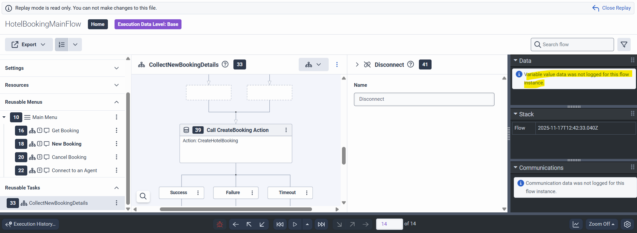This screenshot has height=233, width=637.
Task: Open New Booking more options
Action: 117,144
